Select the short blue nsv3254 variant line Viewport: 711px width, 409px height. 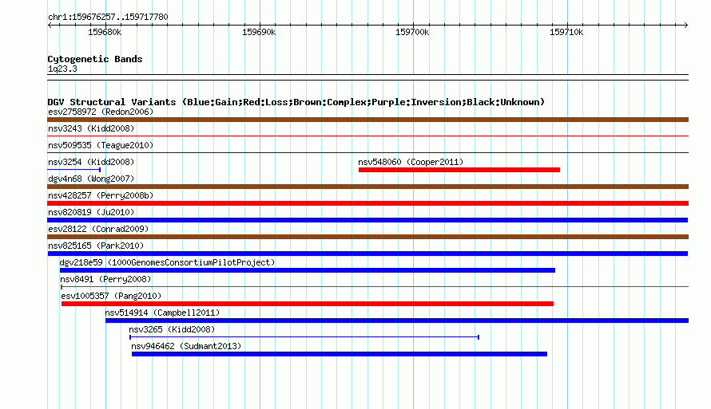tap(74, 170)
